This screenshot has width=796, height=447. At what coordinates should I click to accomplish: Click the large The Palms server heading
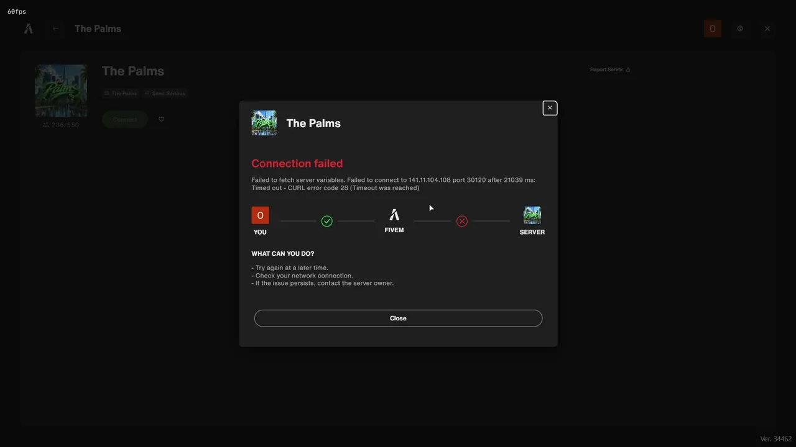point(133,71)
